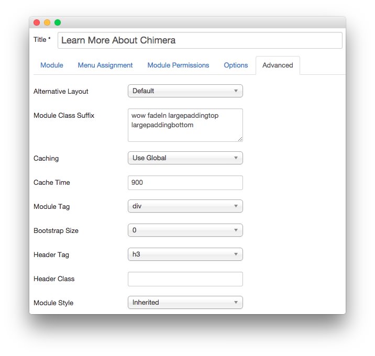
Task: Click the empty Header Class field
Action: click(x=185, y=279)
